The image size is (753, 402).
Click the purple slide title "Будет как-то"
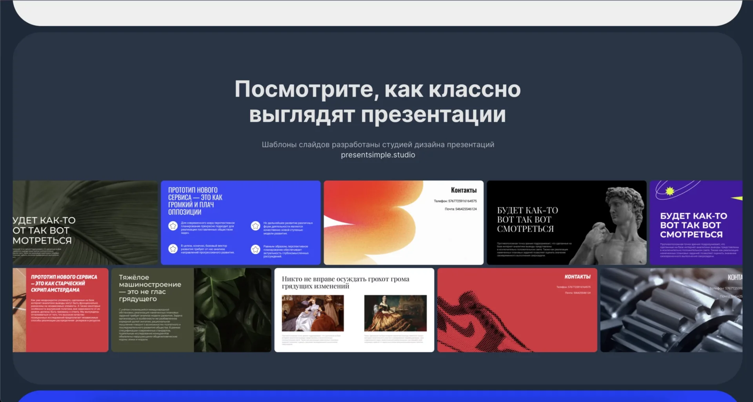(x=693, y=225)
